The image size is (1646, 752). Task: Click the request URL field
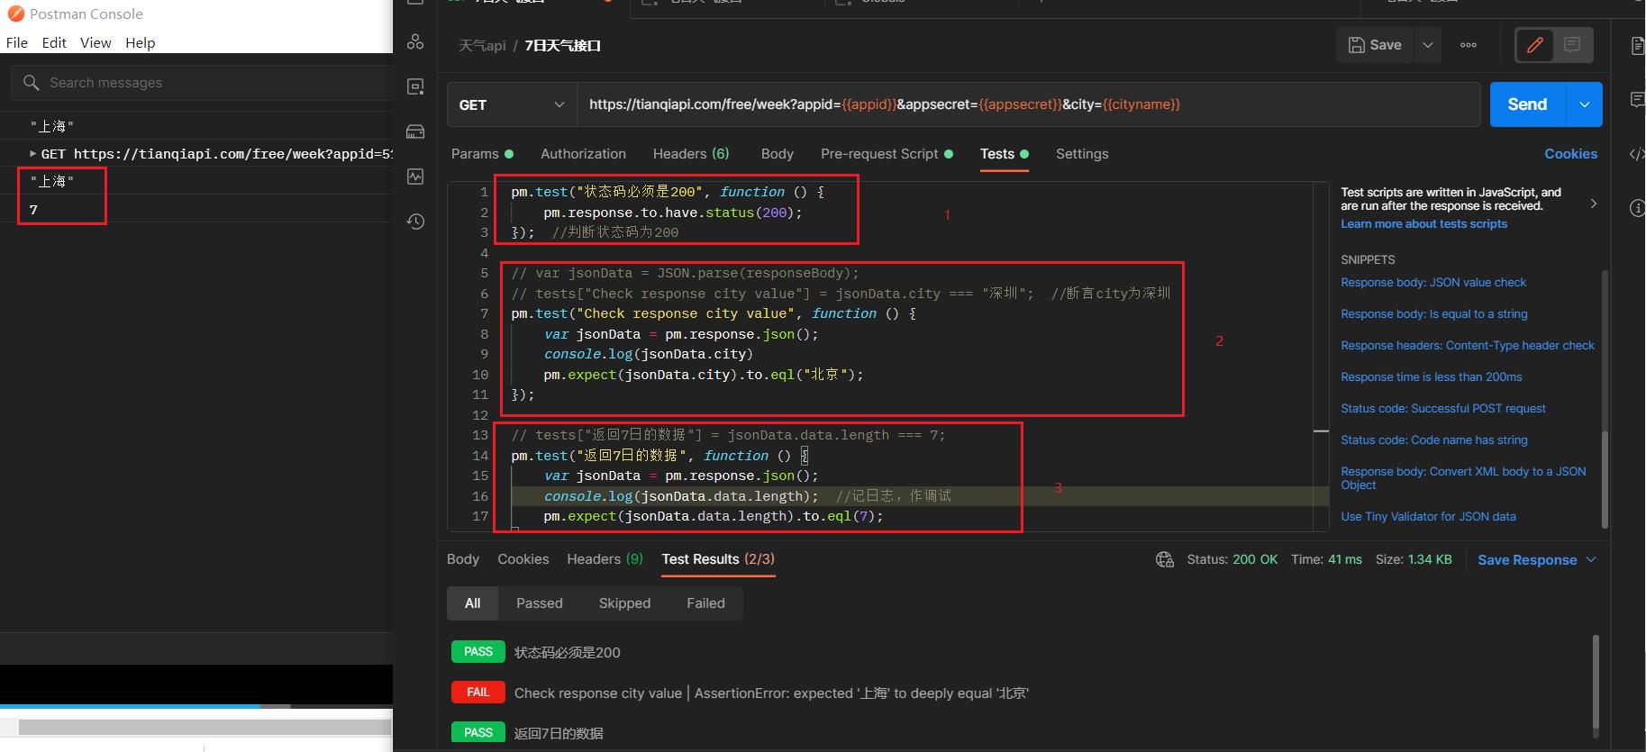tap(1028, 104)
